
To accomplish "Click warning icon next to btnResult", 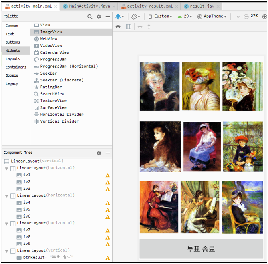I will tap(108, 258).
